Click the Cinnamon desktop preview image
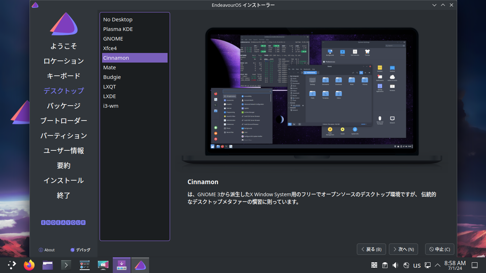The height and width of the screenshot is (273, 486). 312,96
